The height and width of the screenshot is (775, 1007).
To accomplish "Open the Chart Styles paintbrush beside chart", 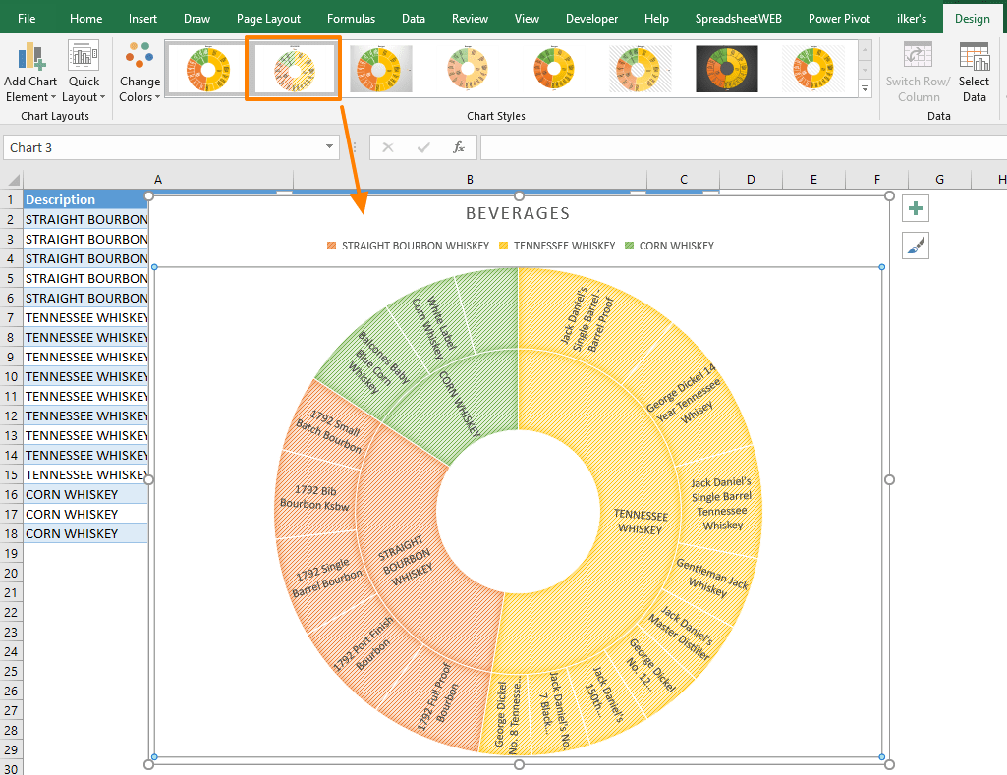I will 915,246.
